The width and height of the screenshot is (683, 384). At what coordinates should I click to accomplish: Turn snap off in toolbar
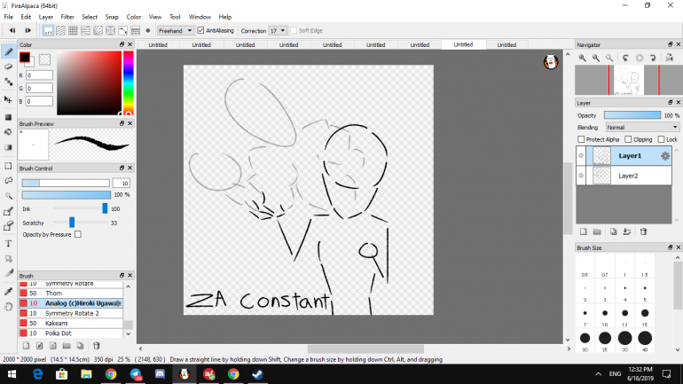(48, 30)
